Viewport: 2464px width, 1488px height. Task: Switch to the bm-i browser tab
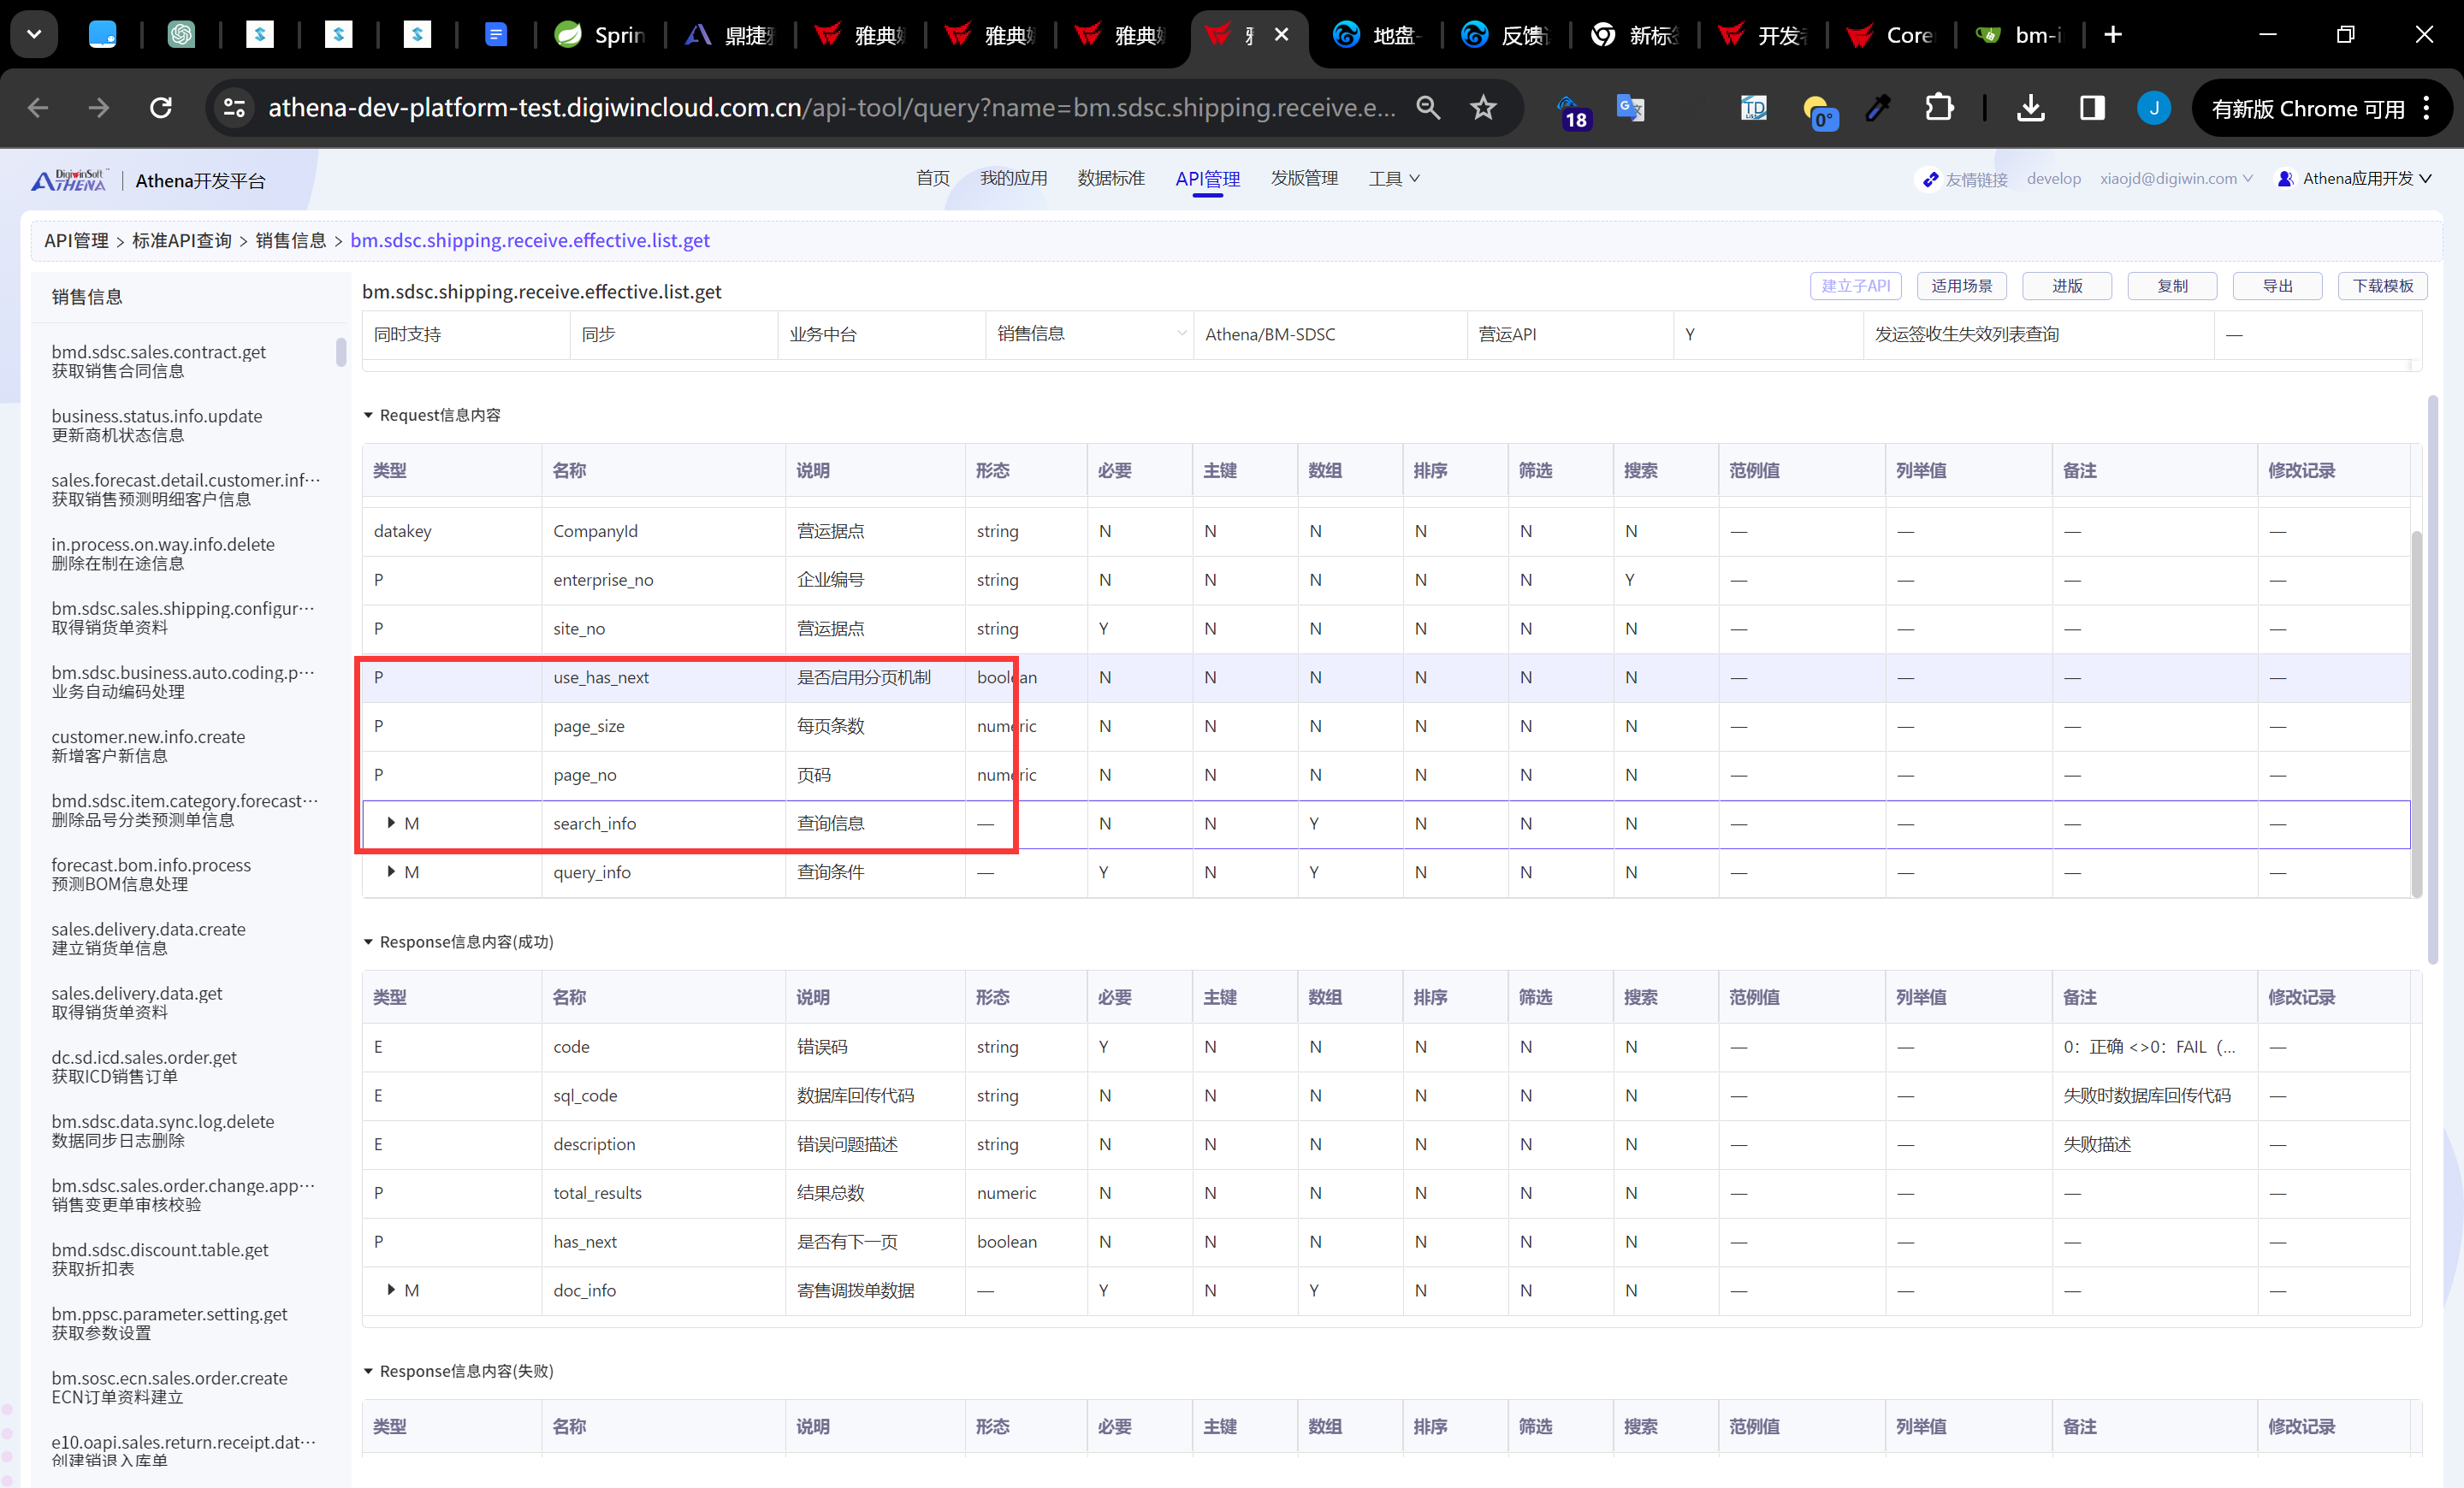(2022, 35)
